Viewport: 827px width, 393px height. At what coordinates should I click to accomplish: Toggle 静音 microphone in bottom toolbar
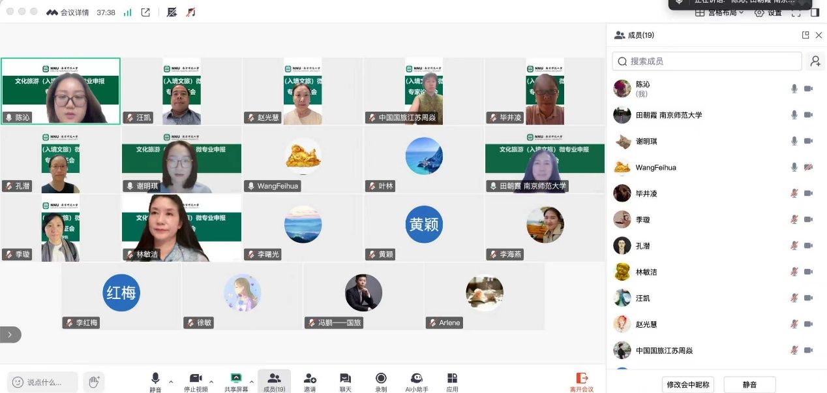(155, 383)
